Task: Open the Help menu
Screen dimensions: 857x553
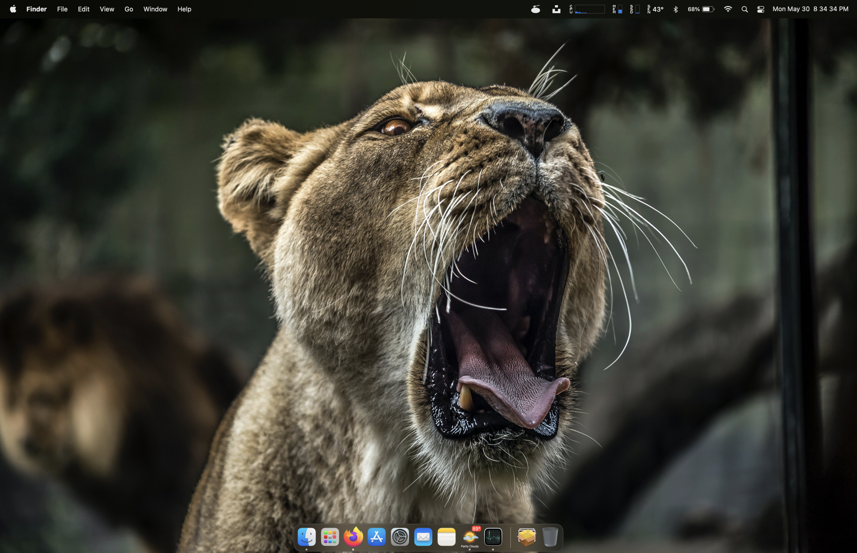Action: click(x=184, y=9)
